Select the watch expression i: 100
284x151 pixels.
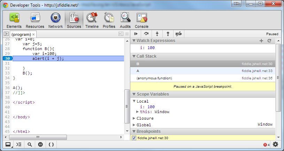147,48
